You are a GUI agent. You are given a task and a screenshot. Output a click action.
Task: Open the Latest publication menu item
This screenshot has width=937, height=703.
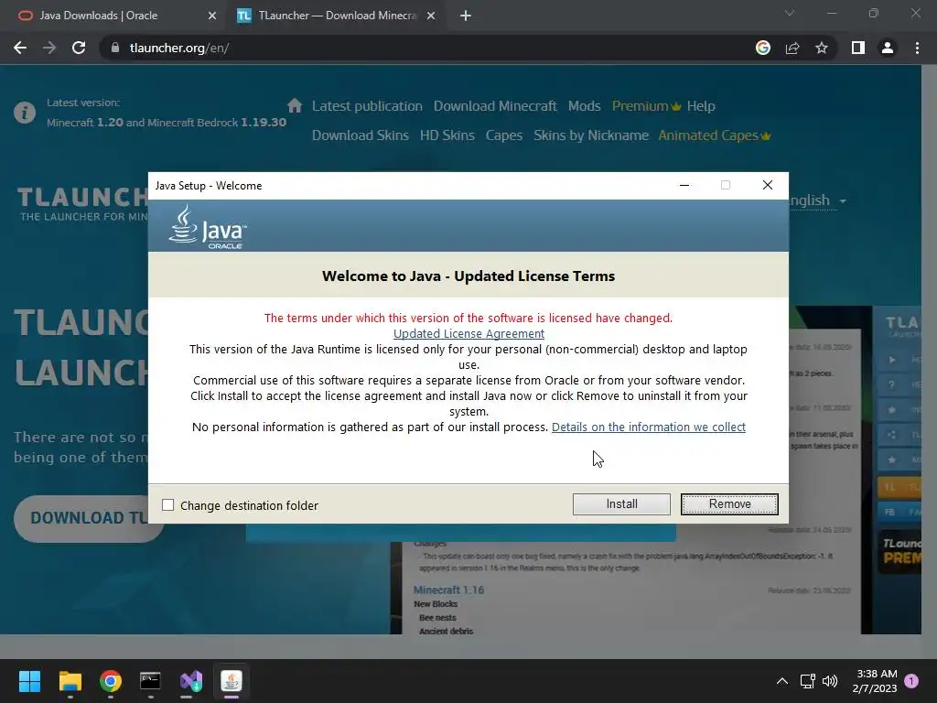367,106
